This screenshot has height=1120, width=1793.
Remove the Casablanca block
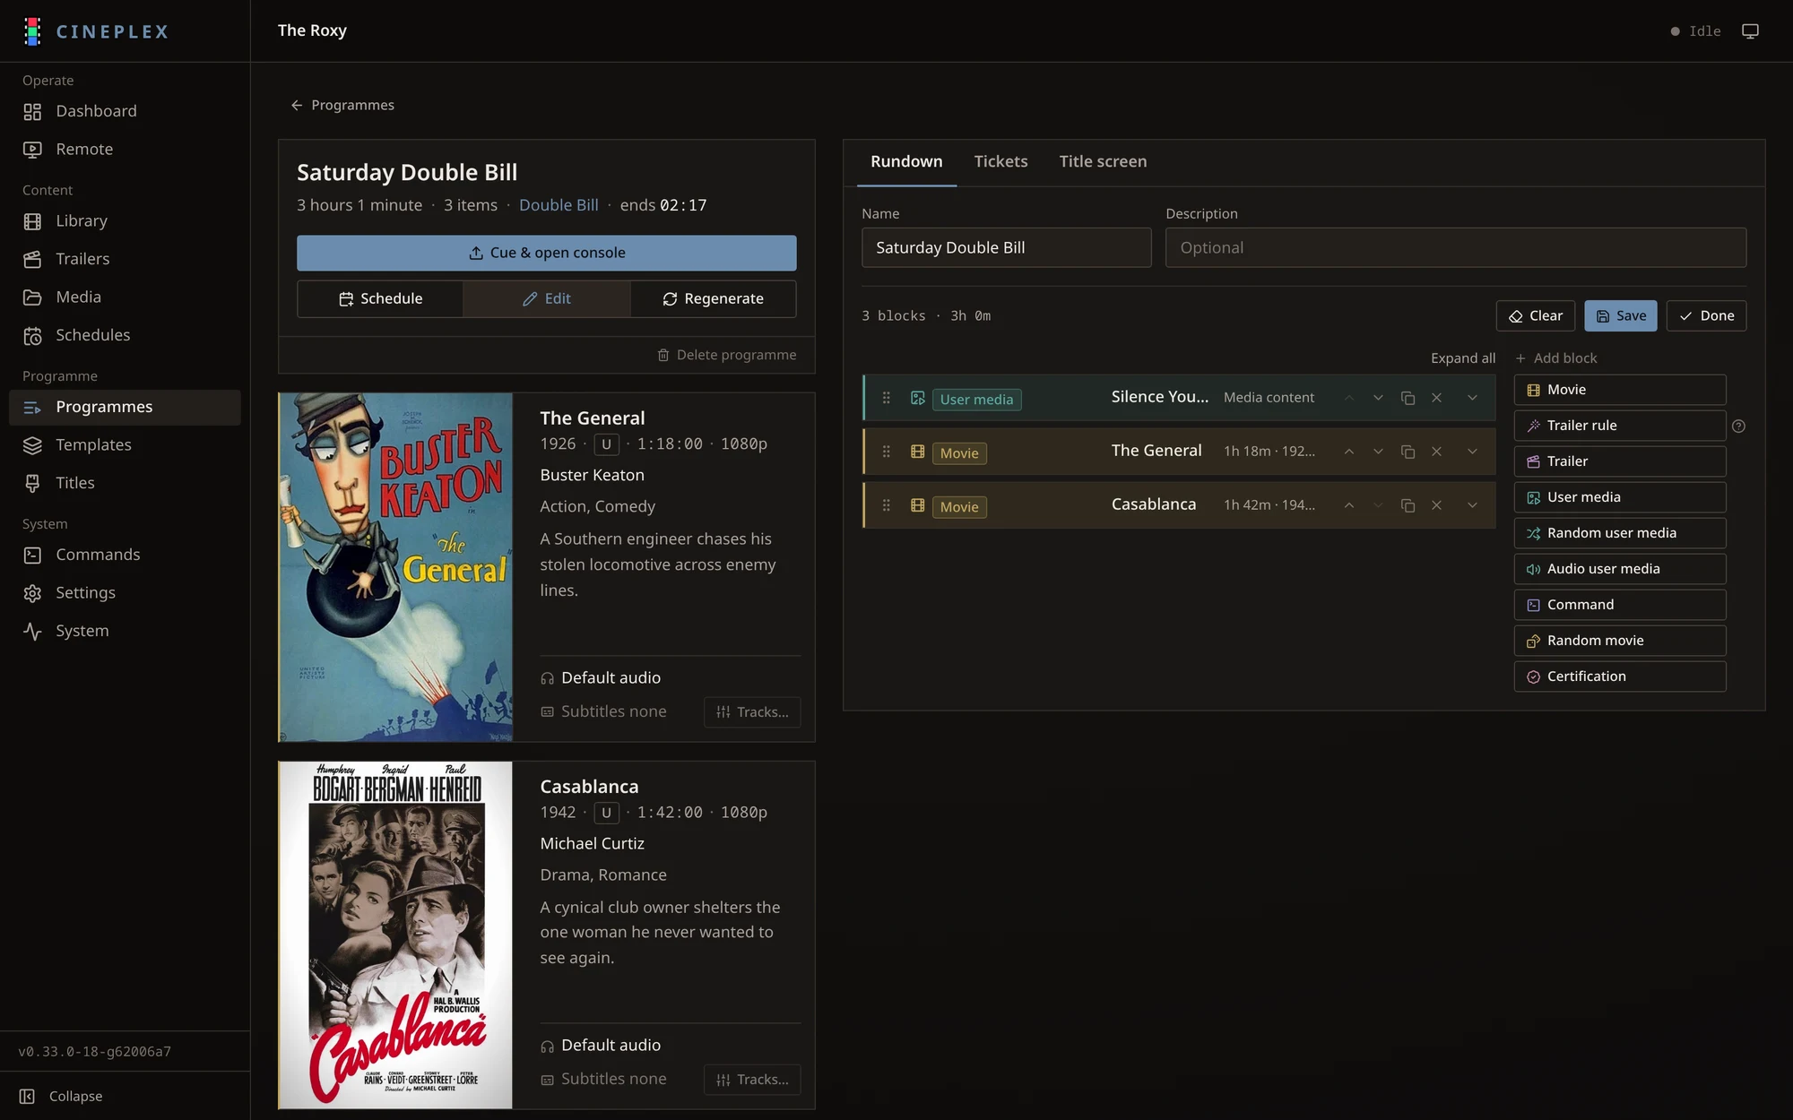(x=1436, y=505)
